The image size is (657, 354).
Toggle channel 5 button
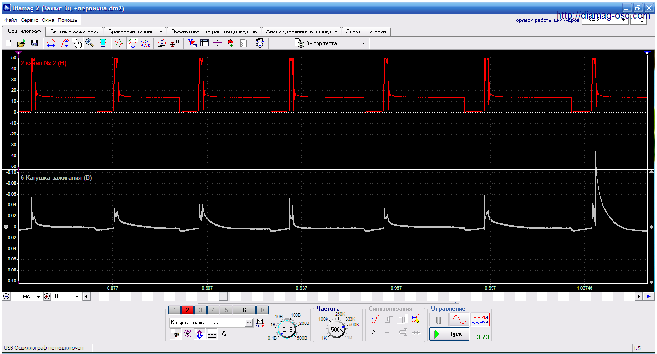point(226,310)
